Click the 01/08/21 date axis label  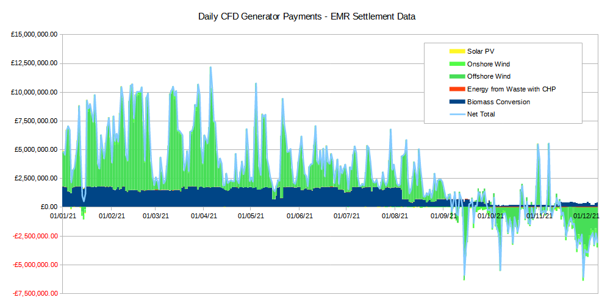click(x=395, y=216)
